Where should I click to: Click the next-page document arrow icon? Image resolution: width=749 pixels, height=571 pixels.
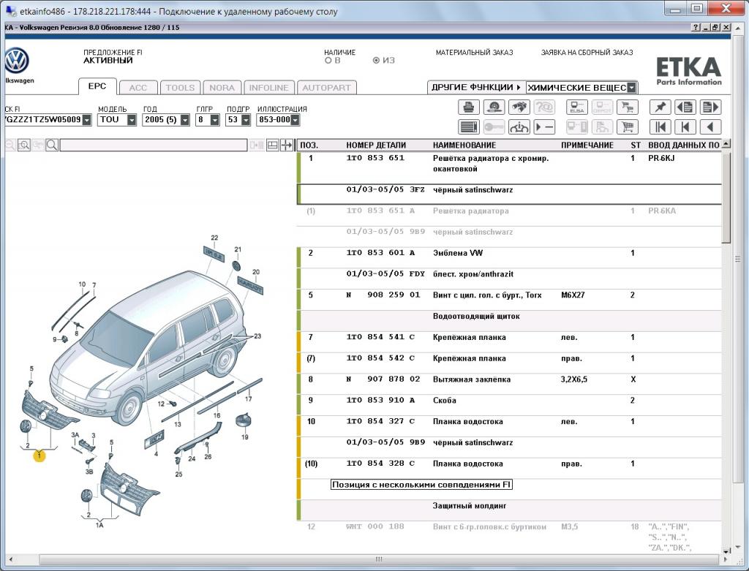pyautogui.click(x=710, y=107)
